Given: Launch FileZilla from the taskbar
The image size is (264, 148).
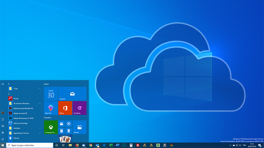Looking at the screenshot, I should click(x=138, y=145).
